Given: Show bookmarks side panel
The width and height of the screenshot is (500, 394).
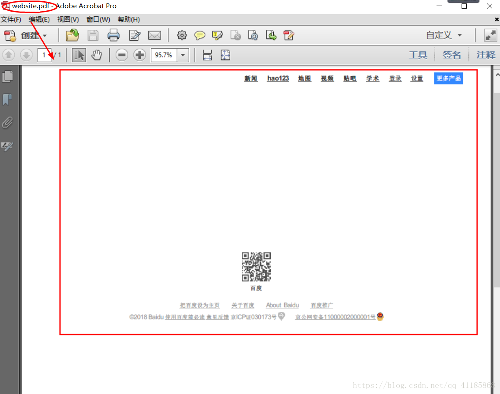Looking at the screenshot, I should [7, 100].
